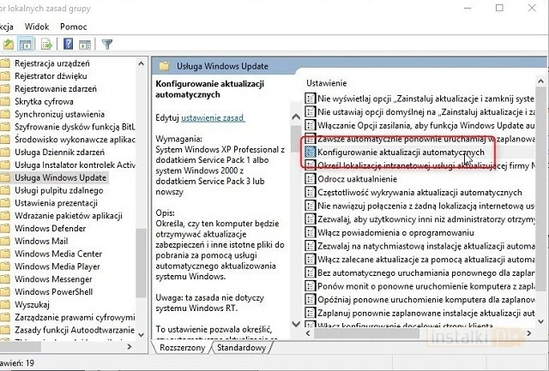The height and width of the screenshot is (371, 549).
Task: Select the Windows Defender folder in tree
Action: click(50, 229)
